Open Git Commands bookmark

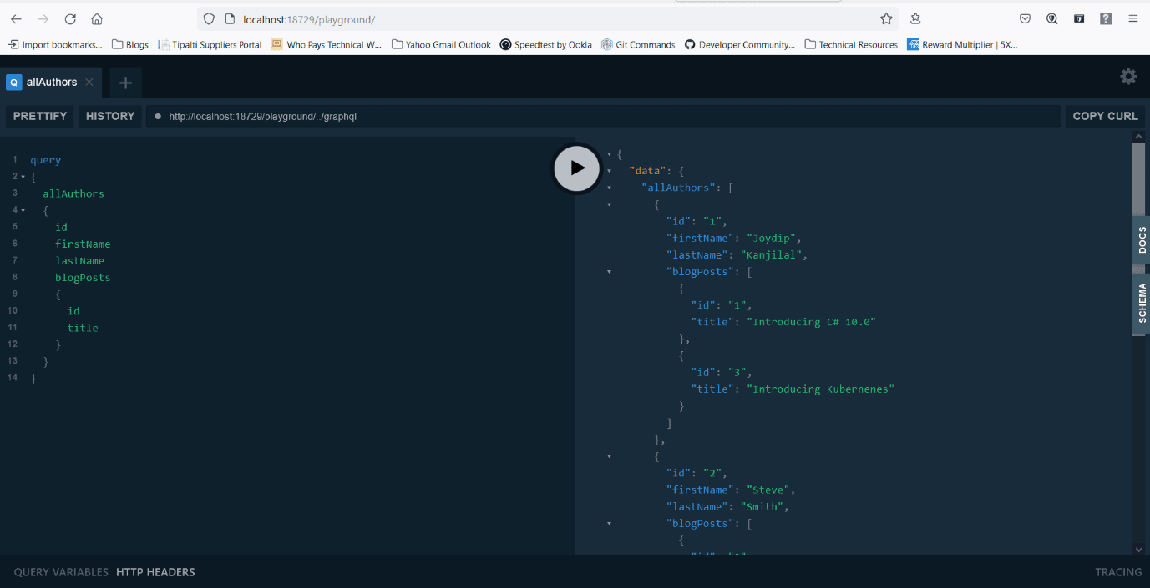point(638,45)
